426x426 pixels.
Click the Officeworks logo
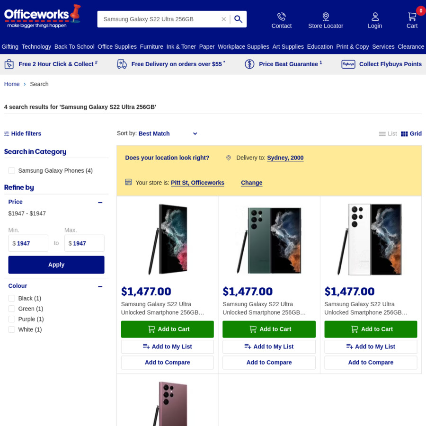tap(42, 16)
